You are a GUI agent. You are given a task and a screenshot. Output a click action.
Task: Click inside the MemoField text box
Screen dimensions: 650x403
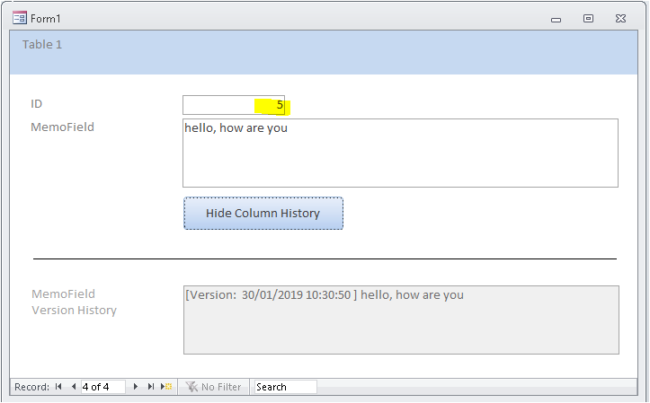(400, 153)
